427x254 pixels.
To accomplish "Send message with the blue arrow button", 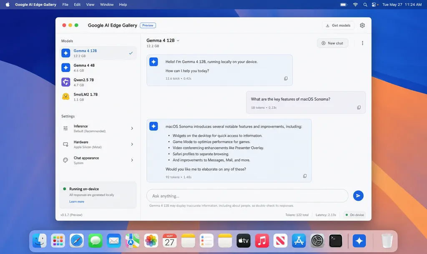I will [358, 196].
